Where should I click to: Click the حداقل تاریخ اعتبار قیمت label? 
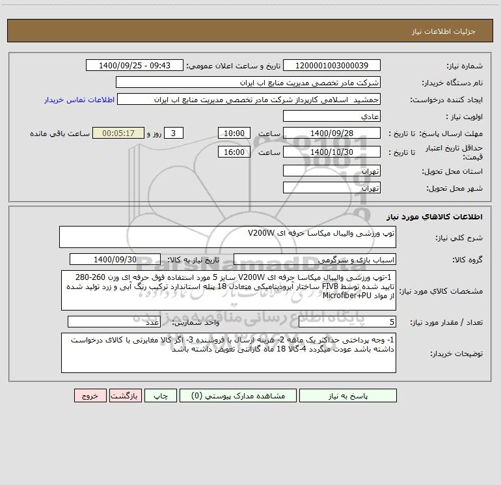pos(454,152)
